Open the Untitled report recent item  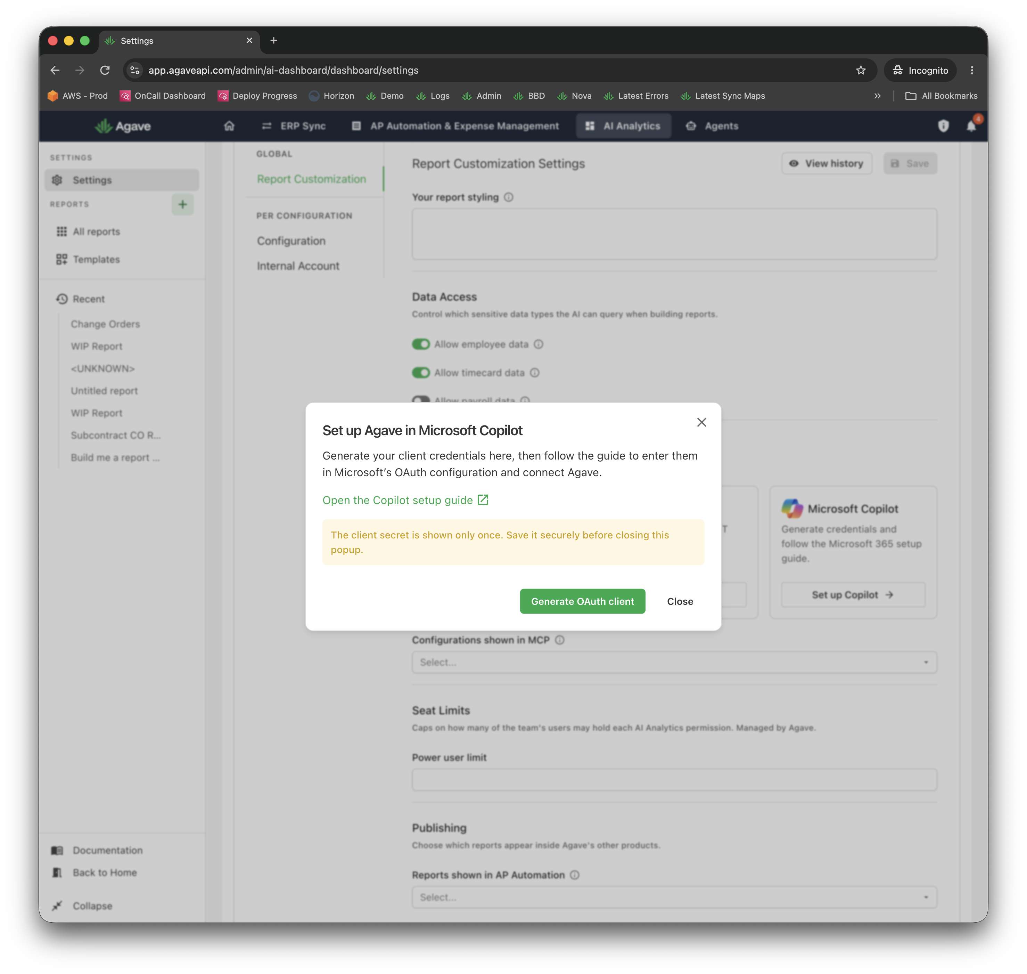104,390
